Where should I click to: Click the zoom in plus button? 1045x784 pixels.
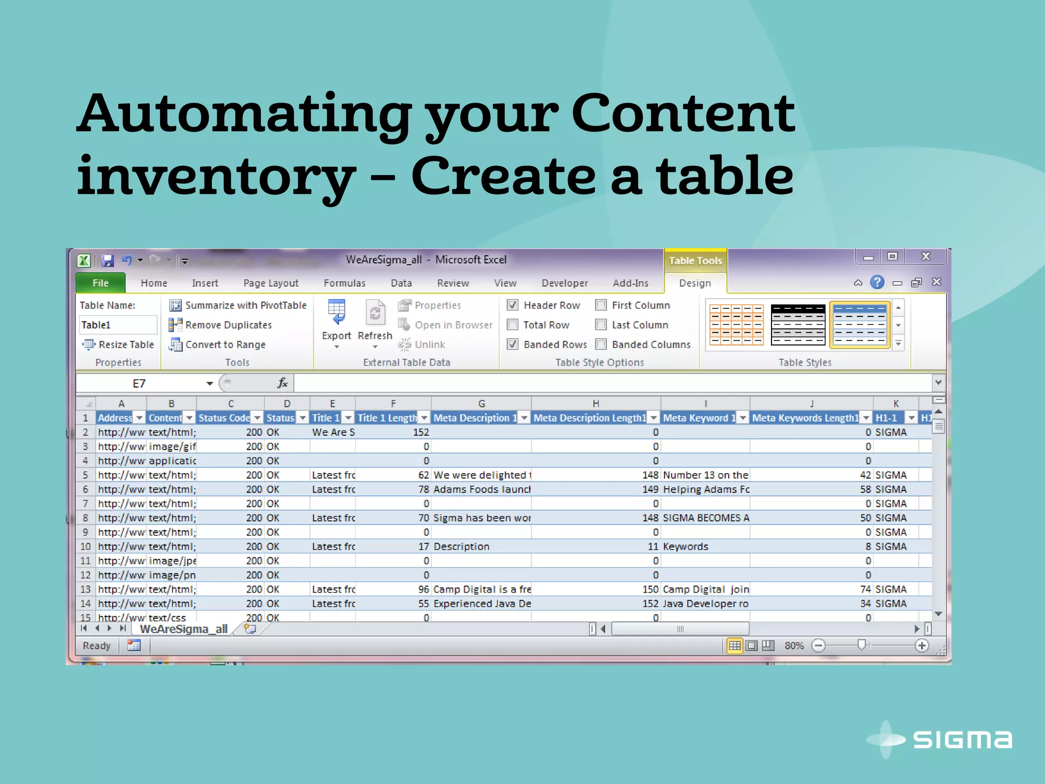922,646
